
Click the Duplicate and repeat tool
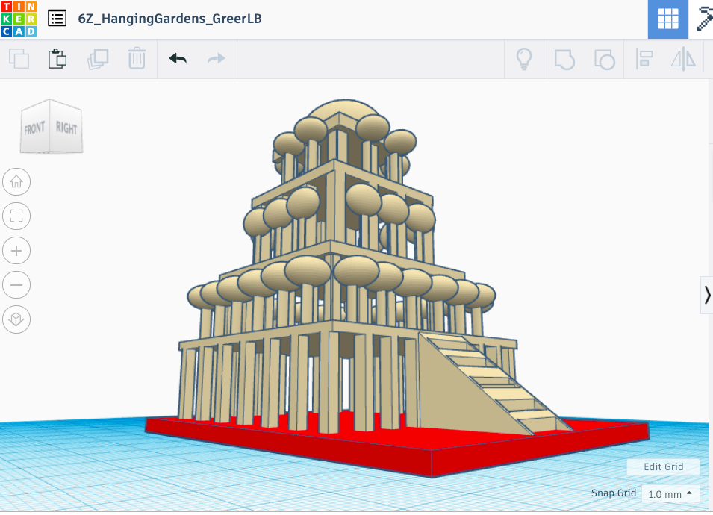(97, 59)
